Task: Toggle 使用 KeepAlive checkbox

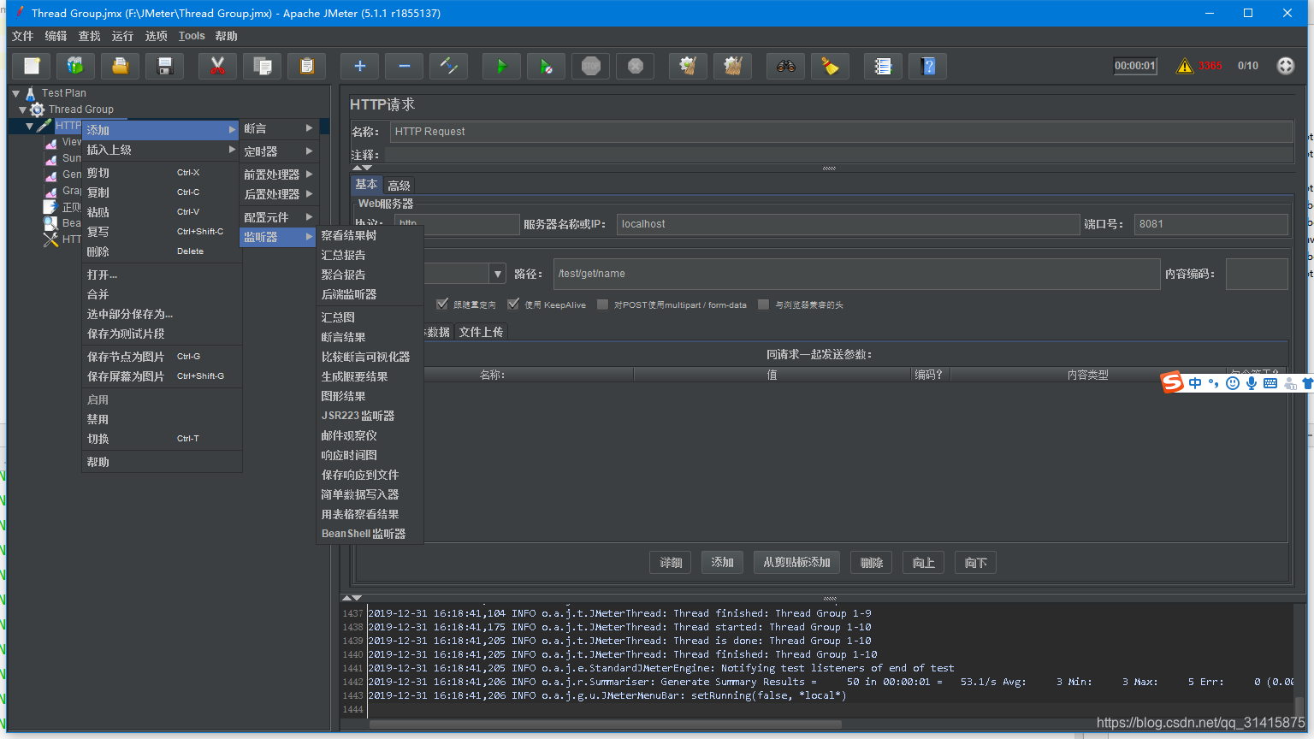Action: pos(513,304)
